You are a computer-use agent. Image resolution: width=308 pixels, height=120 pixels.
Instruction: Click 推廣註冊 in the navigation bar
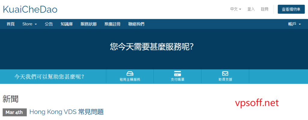point(112,24)
